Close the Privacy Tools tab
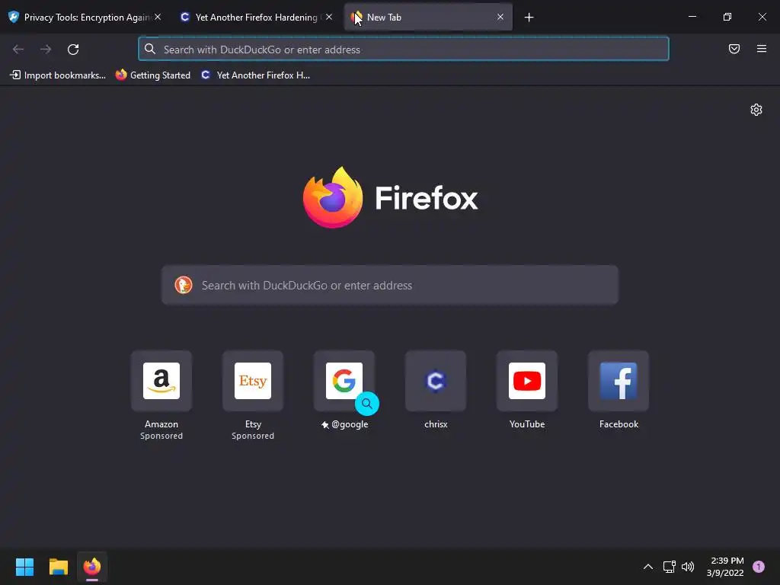This screenshot has width=780, height=585. click(158, 17)
